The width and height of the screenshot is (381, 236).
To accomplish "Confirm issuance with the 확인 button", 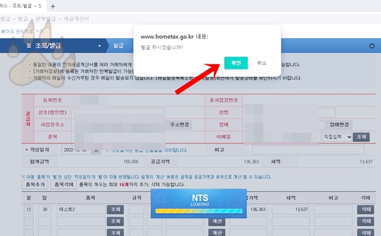I will pos(236,63).
